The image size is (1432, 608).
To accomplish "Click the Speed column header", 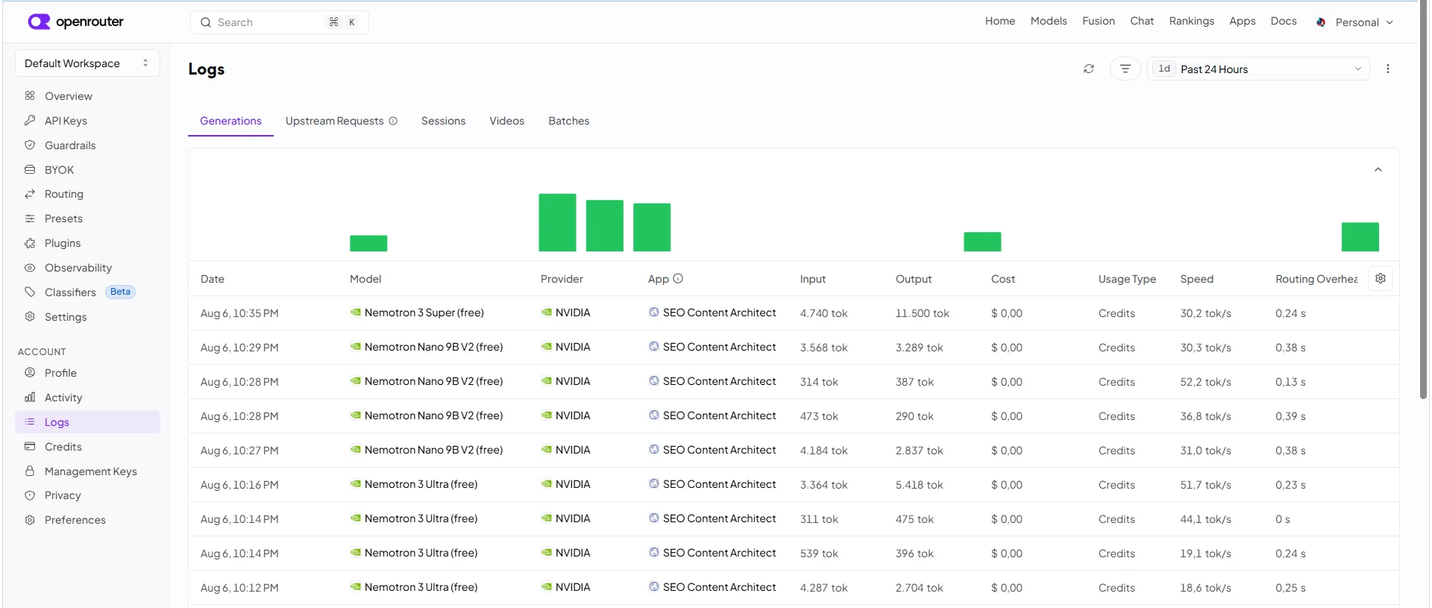I will 1196,279.
